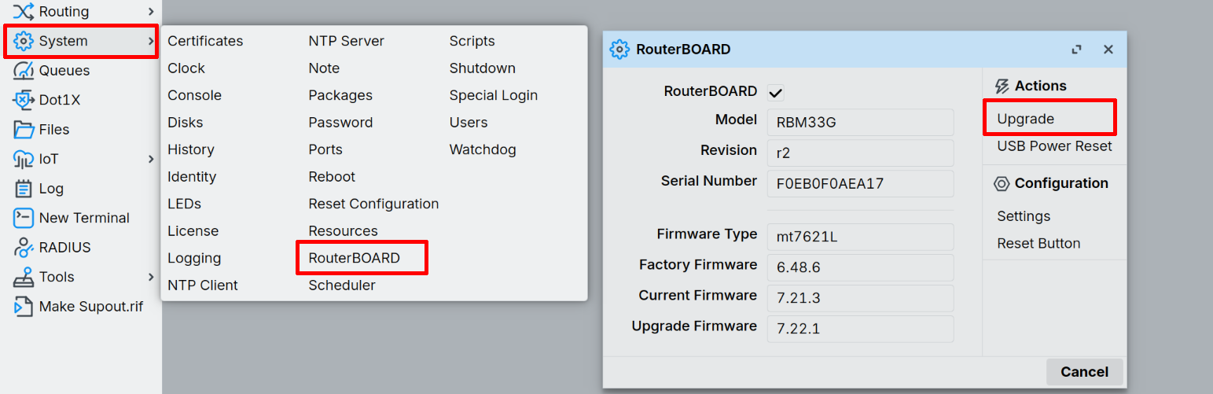The height and width of the screenshot is (394, 1213).
Task: Expand the RouterBOARD dialog to fullscreen
Action: [1076, 50]
